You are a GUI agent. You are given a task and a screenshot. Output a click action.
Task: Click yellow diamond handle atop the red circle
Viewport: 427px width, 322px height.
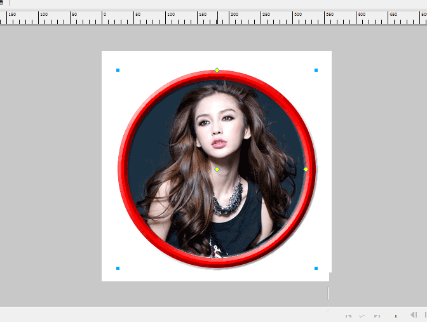coord(217,70)
